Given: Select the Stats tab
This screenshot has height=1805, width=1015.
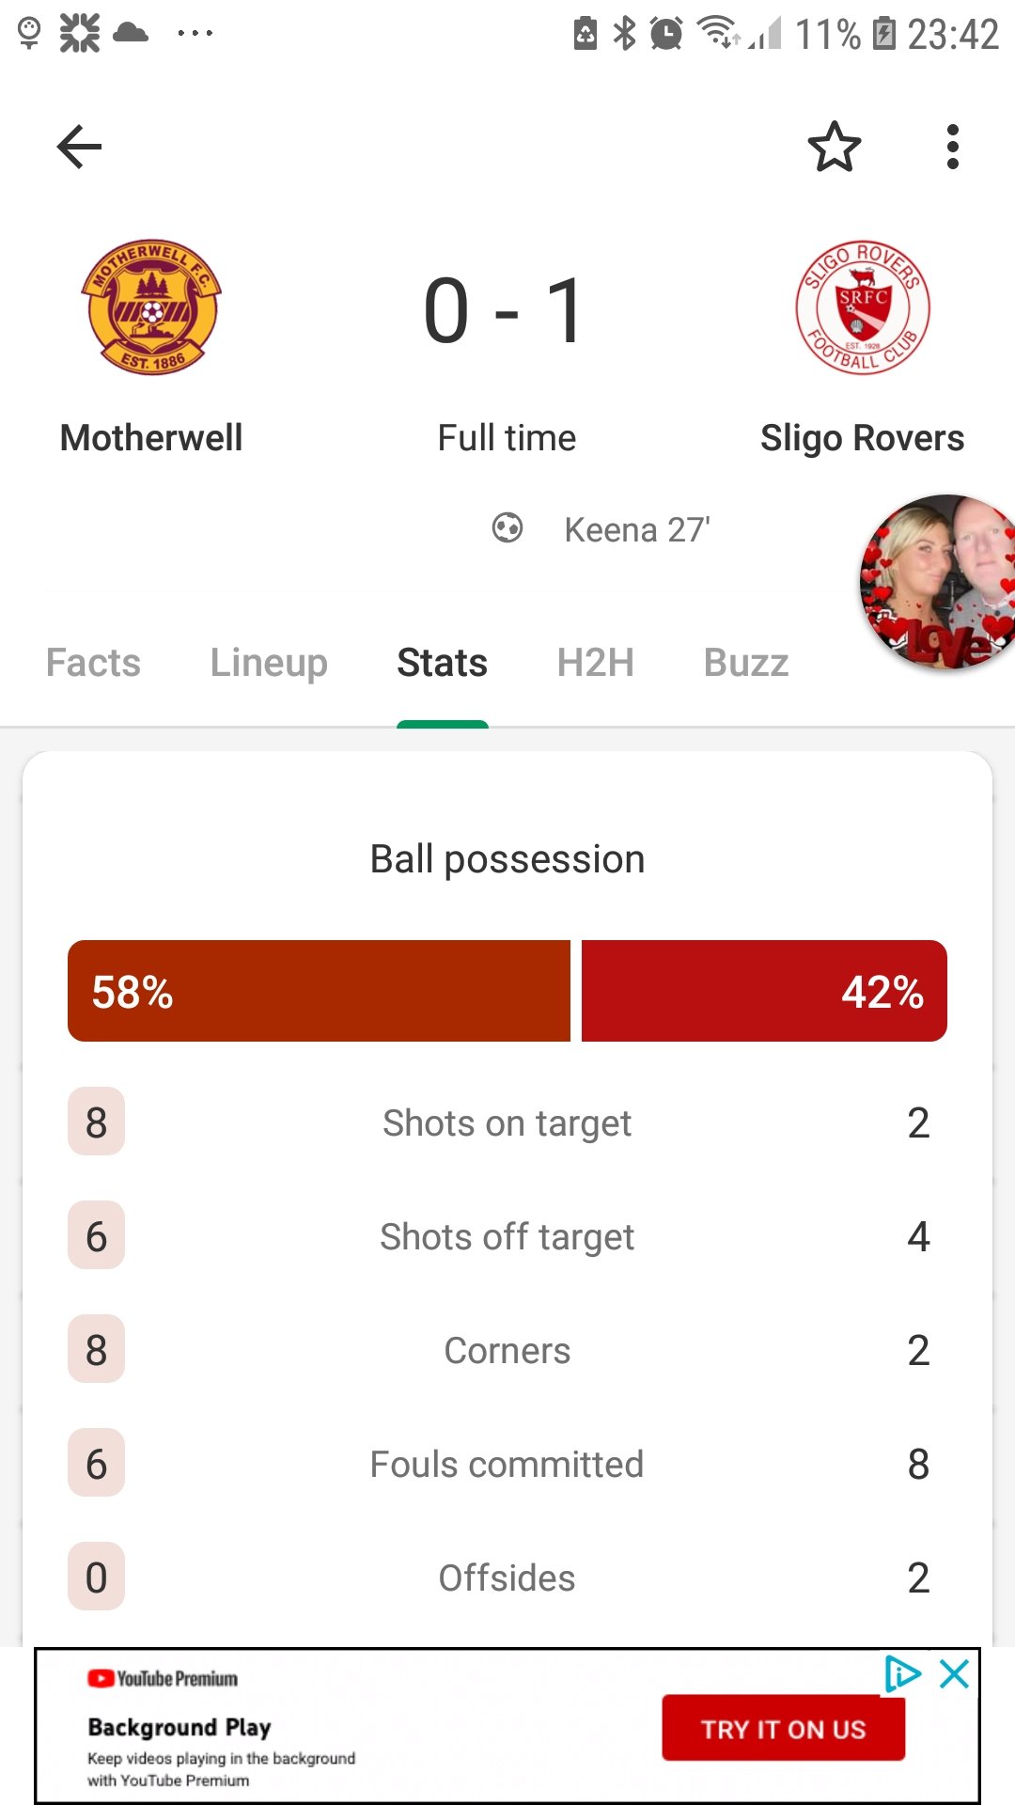Looking at the screenshot, I should pos(442,663).
